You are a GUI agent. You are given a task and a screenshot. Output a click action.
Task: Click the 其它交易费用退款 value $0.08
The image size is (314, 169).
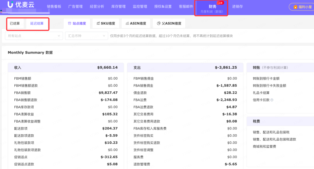pyautogui.click(x=232, y=121)
